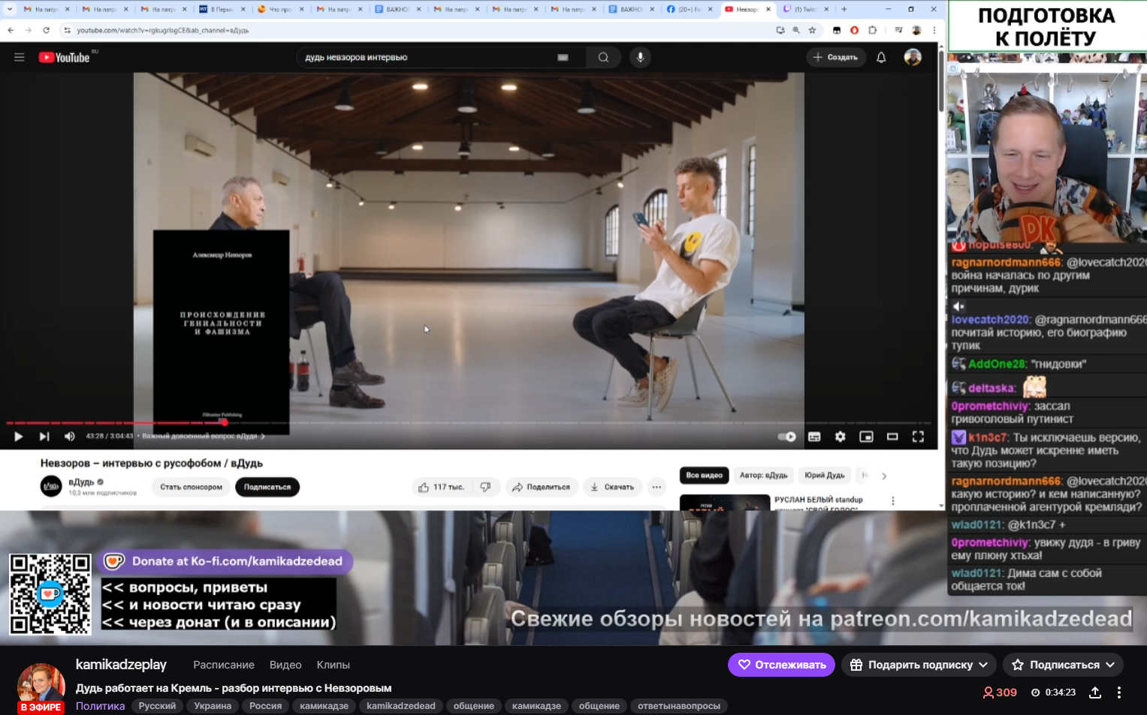The height and width of the screenshot is (715, 1147).
Task: Share the Twitch stream via share icon
Action: pos(1095,692)
